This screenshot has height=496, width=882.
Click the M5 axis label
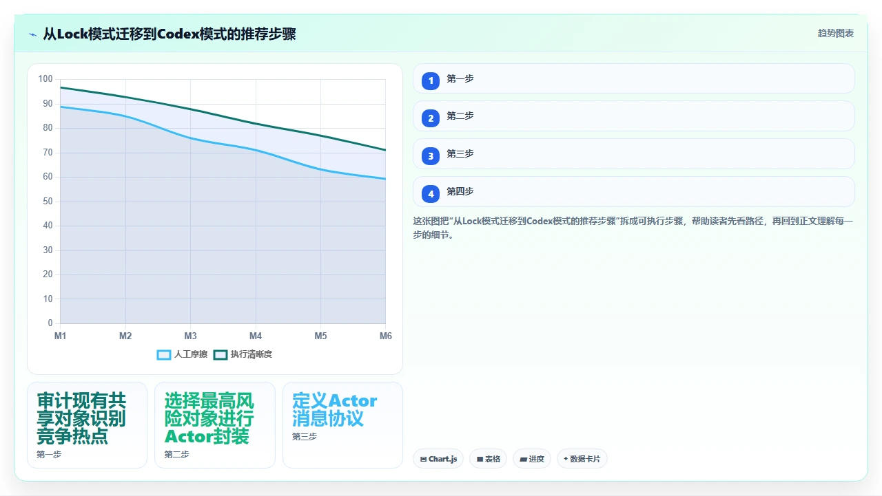[320, 336]
